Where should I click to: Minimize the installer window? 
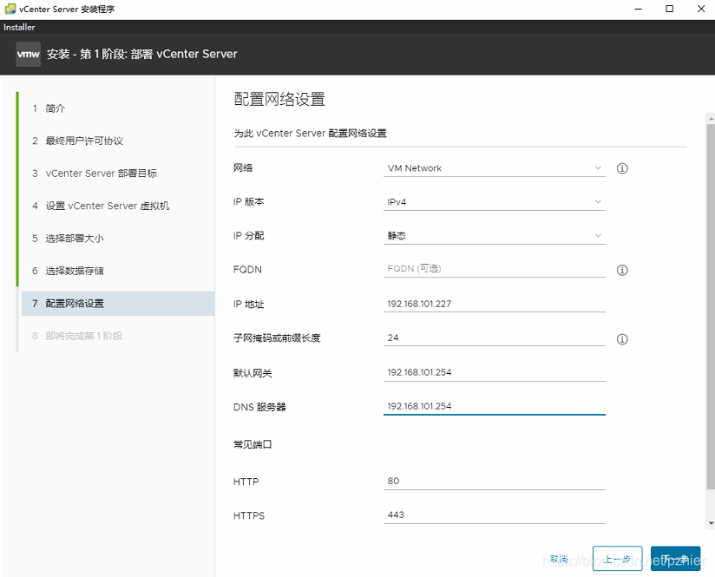[x=639, y=9]
